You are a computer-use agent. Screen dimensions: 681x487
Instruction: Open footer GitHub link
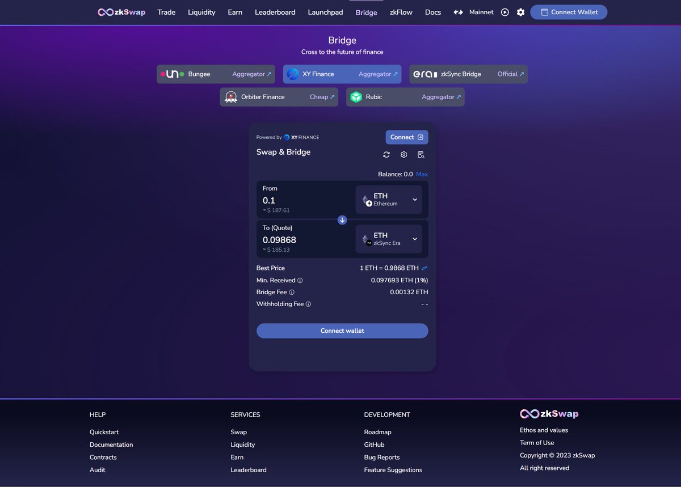[375, 444]
